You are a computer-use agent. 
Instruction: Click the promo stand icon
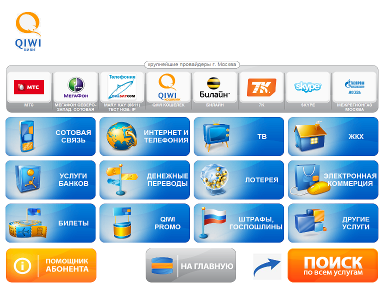[x=122, y=223]
